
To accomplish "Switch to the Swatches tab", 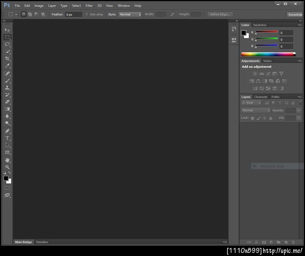I will 260,25.
